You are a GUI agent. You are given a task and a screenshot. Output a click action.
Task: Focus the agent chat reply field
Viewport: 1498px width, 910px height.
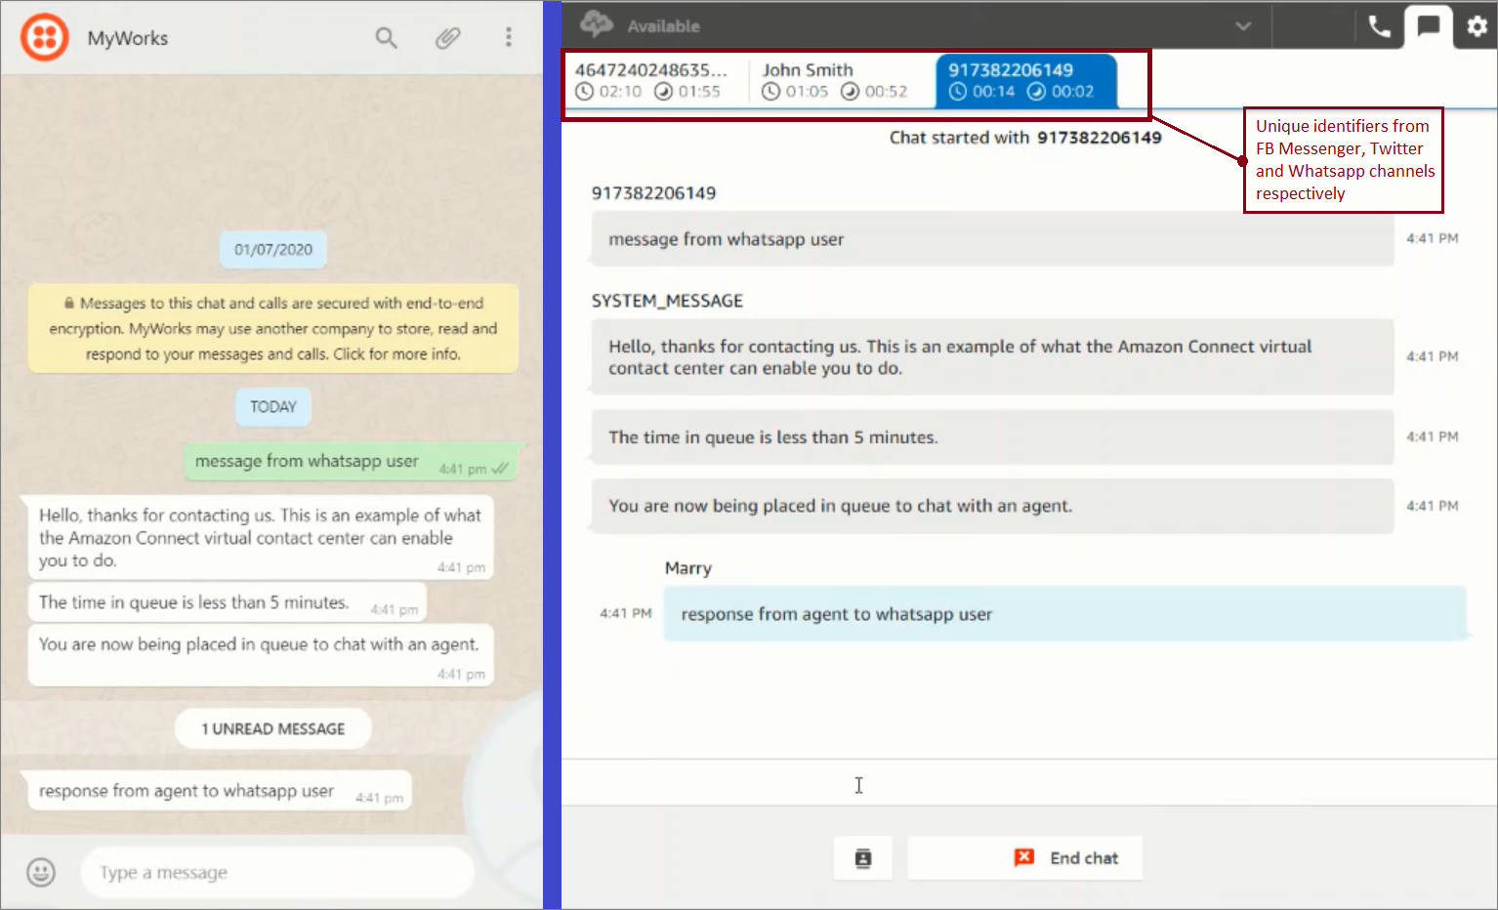click(1029, 783)
